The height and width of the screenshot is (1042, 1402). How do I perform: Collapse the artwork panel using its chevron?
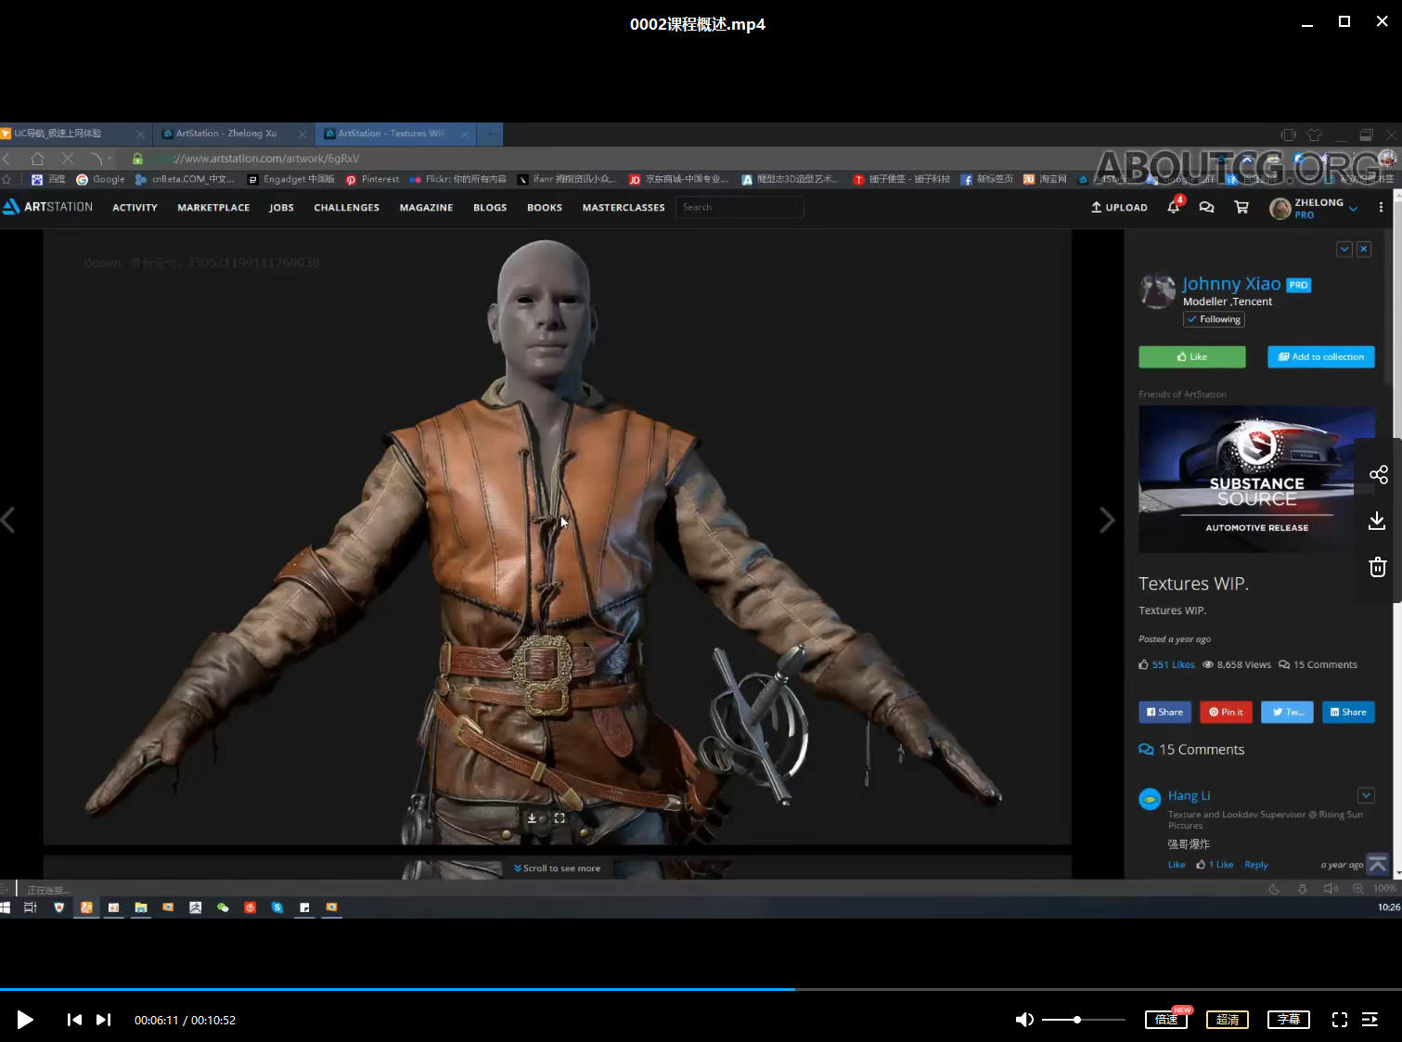pos(1344,249)
